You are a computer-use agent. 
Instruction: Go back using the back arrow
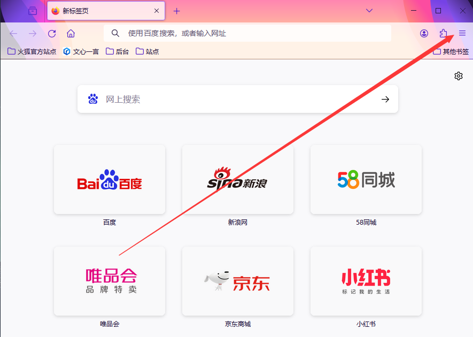13,33
